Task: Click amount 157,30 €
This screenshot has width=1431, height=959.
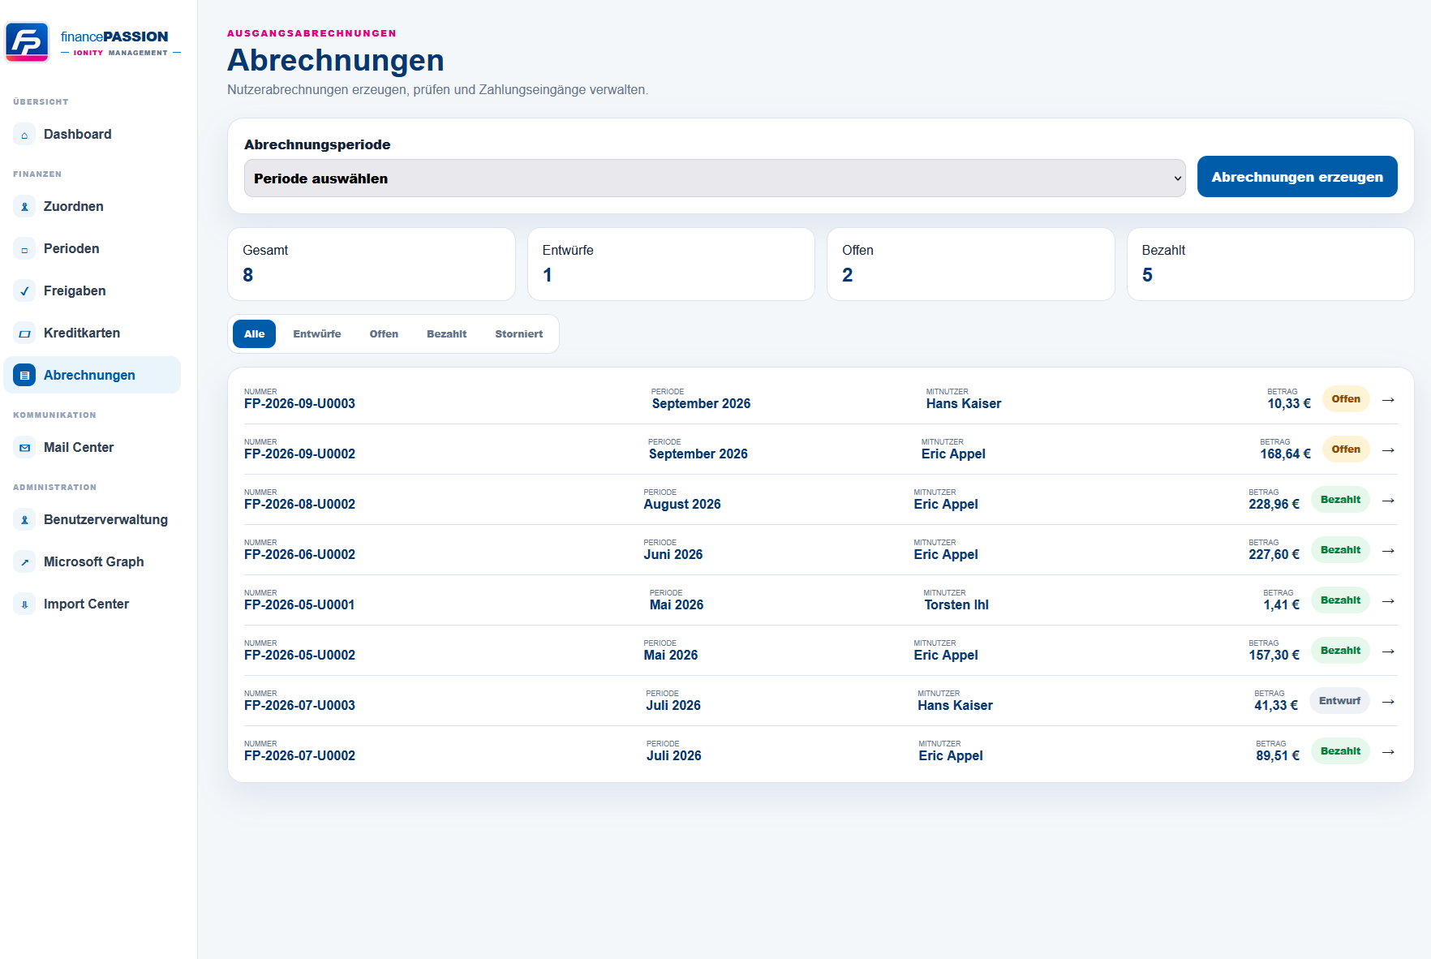Action: [1274, 656]
